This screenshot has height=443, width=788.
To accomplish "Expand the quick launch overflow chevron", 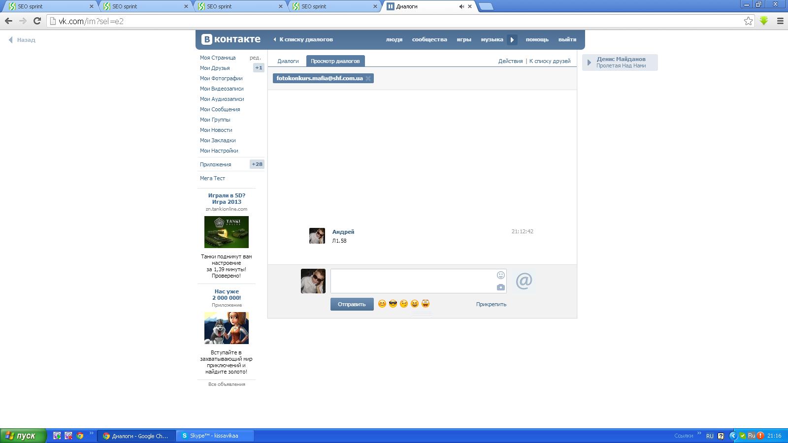I will [91, 434].
